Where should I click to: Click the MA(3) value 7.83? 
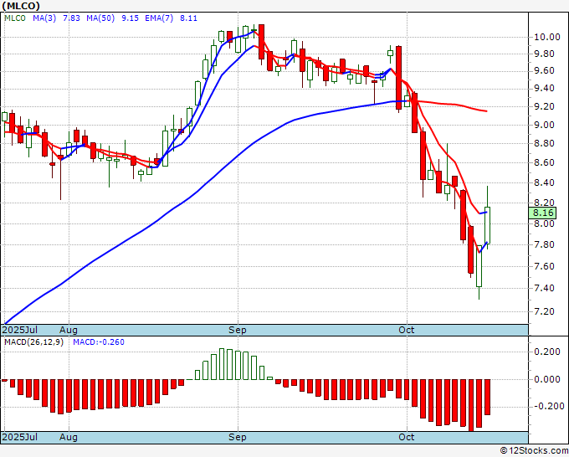71,18
